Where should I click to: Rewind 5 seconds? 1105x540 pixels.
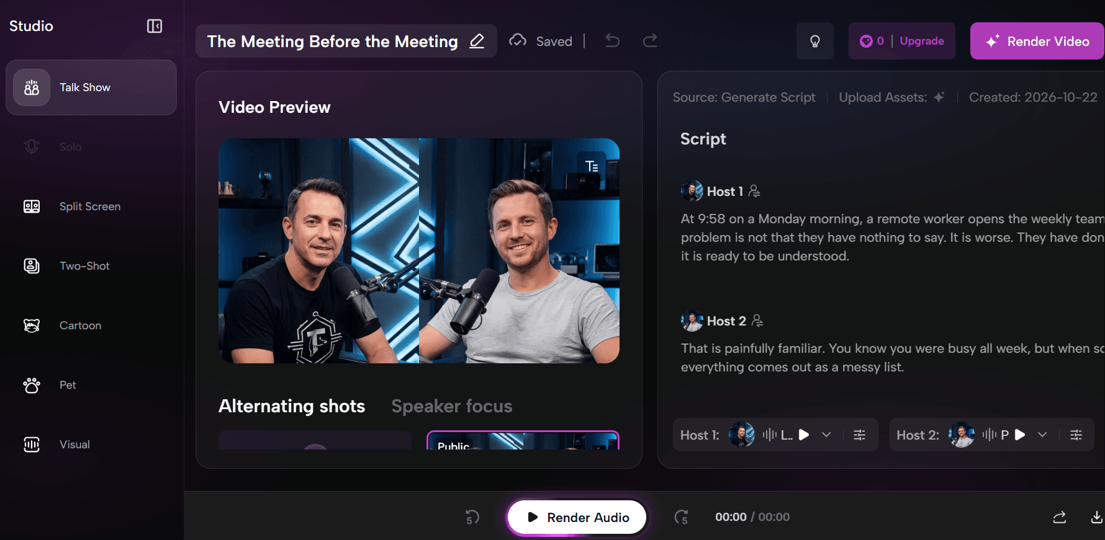pos(472,517)
